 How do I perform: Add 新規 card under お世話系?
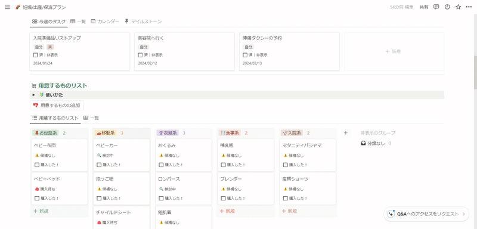pos(41,211)
